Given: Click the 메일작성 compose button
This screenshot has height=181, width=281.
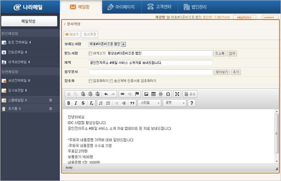Looking at the screenshot, I should click(x=29, y=21).
